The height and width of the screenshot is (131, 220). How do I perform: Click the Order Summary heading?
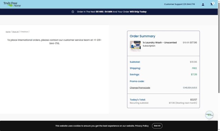coord(142,36)
